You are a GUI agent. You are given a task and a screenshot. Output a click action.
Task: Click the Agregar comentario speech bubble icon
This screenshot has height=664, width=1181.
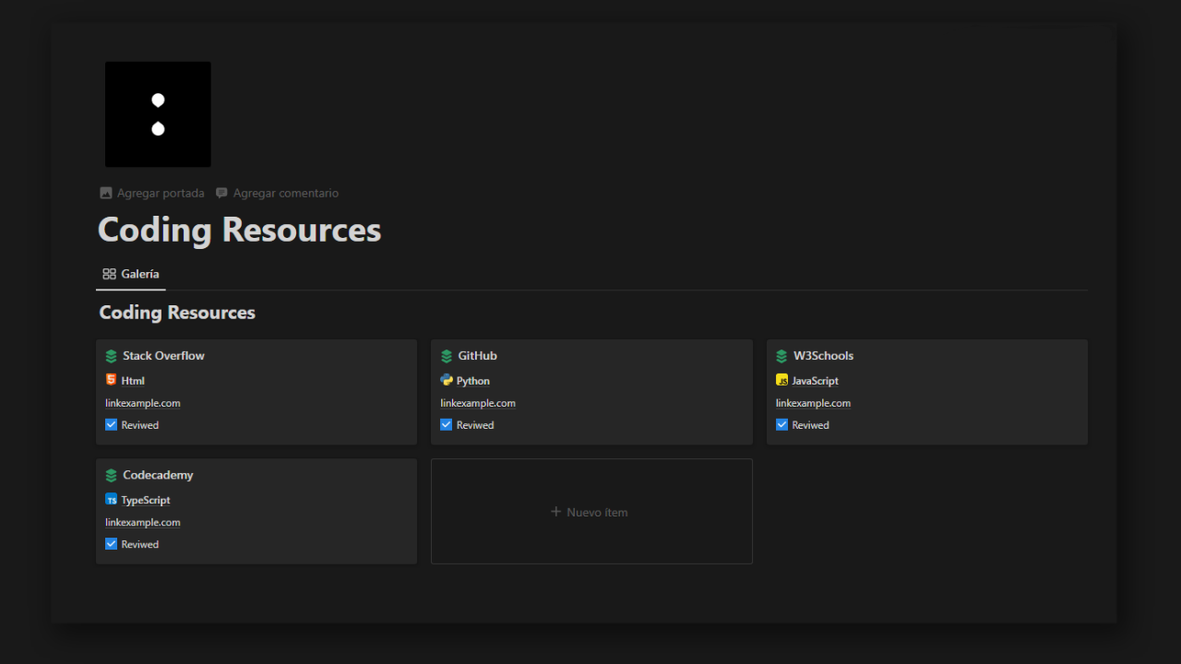[221, 194]
